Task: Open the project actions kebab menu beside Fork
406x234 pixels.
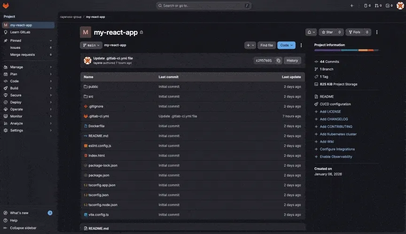Action: [x=376, y=32]
